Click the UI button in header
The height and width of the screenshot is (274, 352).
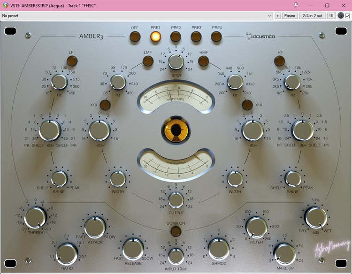[331, 15]
